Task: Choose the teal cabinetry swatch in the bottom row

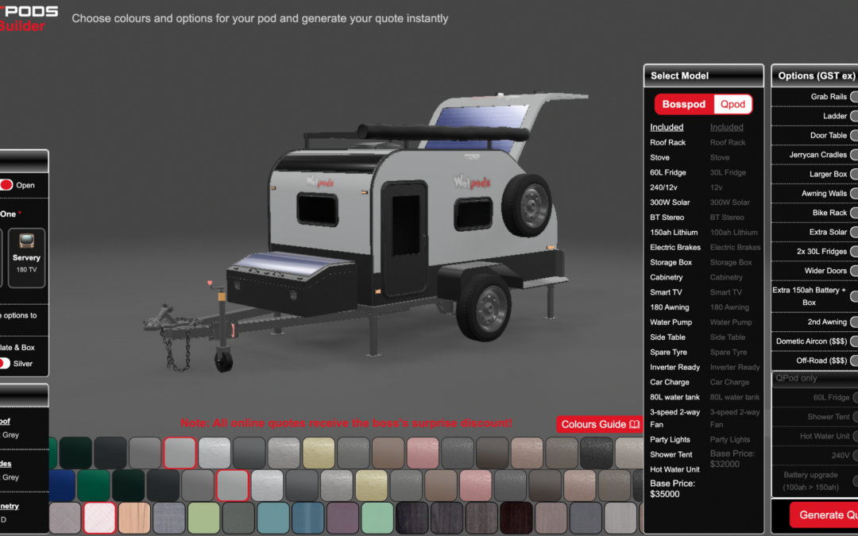Action: [273, 518]
